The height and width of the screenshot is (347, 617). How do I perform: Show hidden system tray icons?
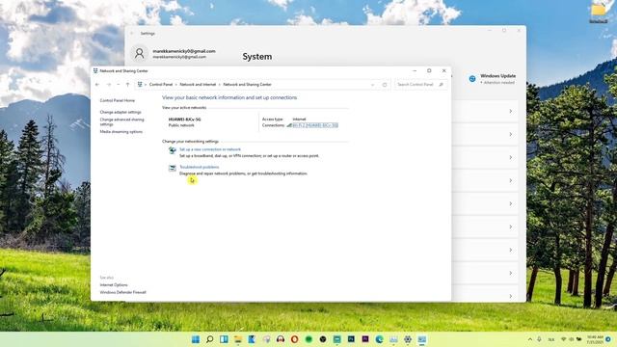pyautogui.click(x=530, y=339)
